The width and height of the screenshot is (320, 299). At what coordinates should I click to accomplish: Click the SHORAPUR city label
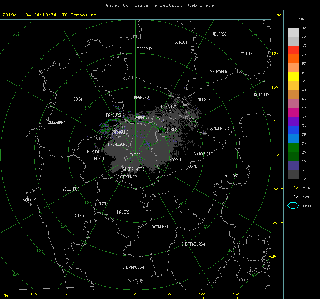[x=219, y=72]
